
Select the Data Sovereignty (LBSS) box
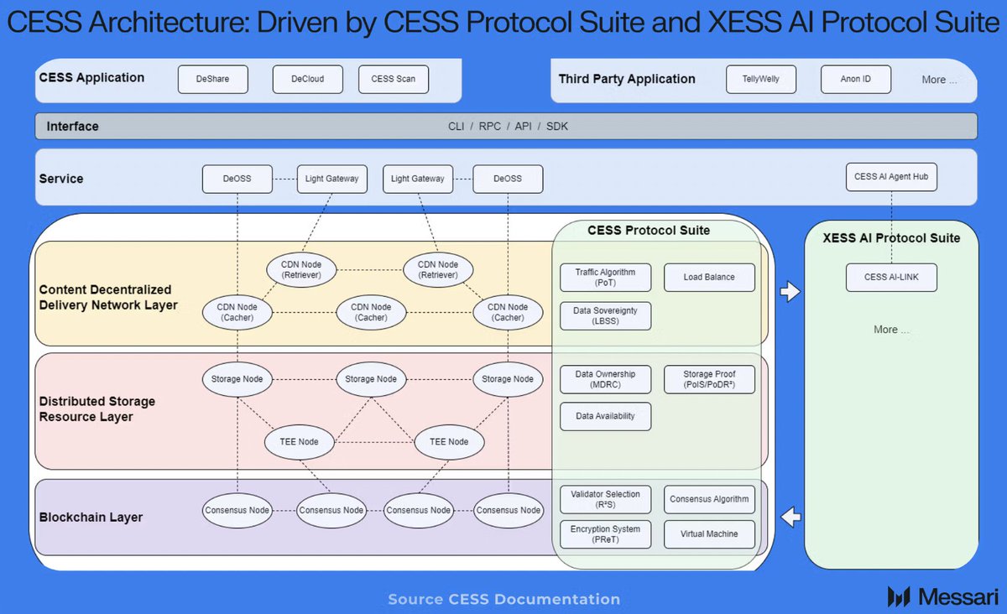(605, 316)
